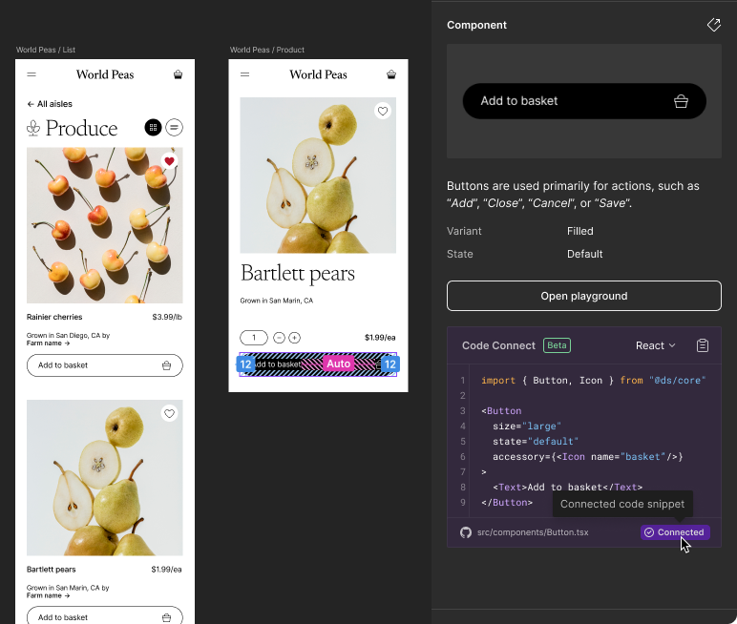The width and height of the screenshot is (737, 624).
Task: Click Add to basket under Bartlett pears list card
Action: coord(105,615)
